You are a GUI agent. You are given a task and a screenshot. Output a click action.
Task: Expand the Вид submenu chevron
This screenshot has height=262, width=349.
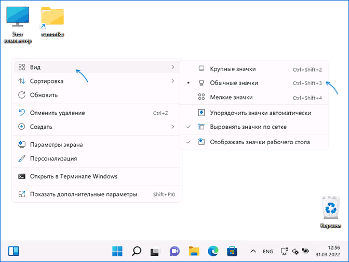(173, 67)
